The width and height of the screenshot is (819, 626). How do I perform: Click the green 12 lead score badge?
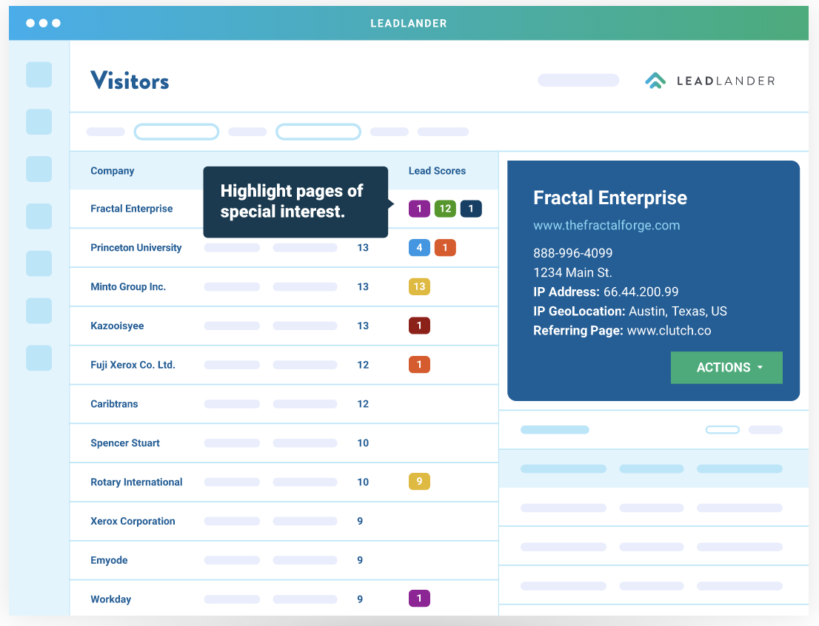pos(445,209)
